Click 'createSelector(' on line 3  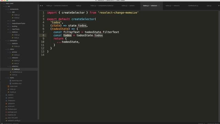click(x=84, y=19)
